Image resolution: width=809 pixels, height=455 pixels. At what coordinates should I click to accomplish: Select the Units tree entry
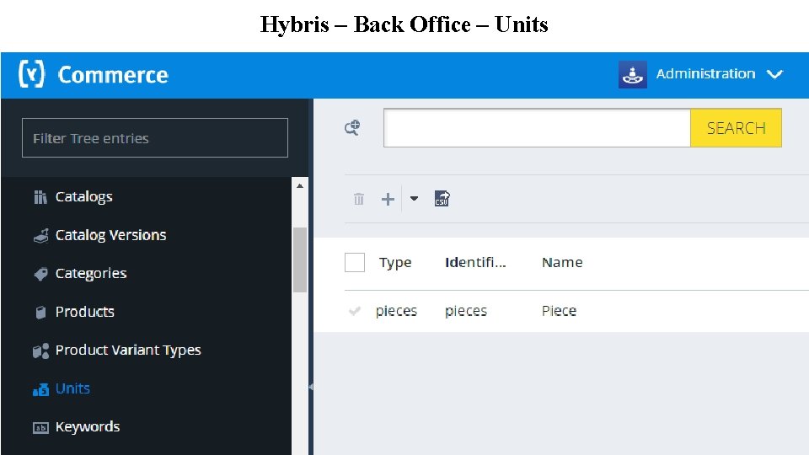click(x=72, y=388)
